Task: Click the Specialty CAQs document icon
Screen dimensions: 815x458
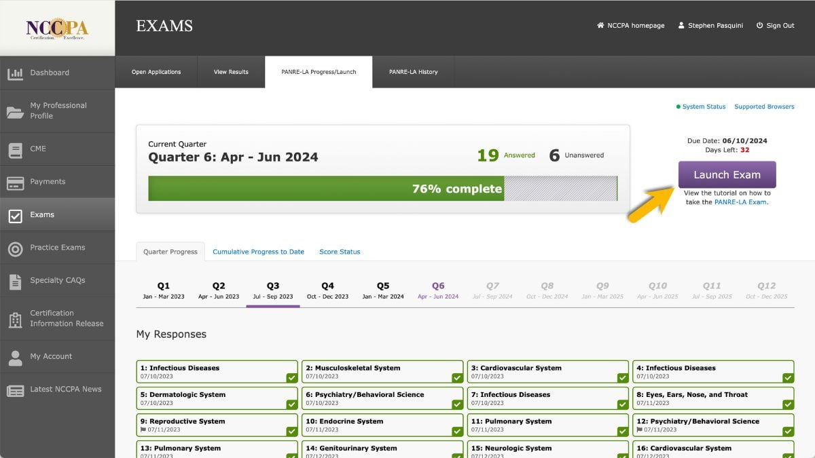Action: (15, 281)
